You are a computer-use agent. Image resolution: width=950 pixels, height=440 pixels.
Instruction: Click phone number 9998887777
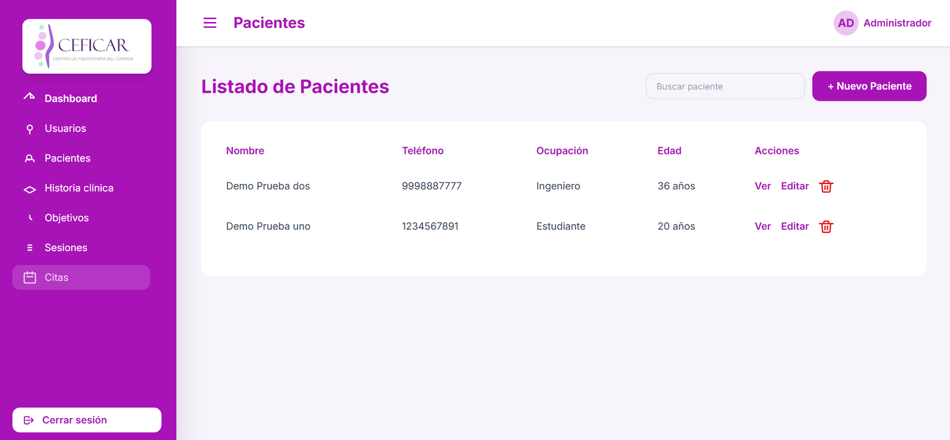point(432,186)
